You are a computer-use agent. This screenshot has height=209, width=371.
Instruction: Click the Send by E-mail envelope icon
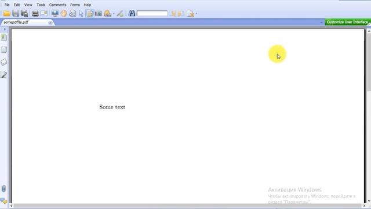pos(44,13)
